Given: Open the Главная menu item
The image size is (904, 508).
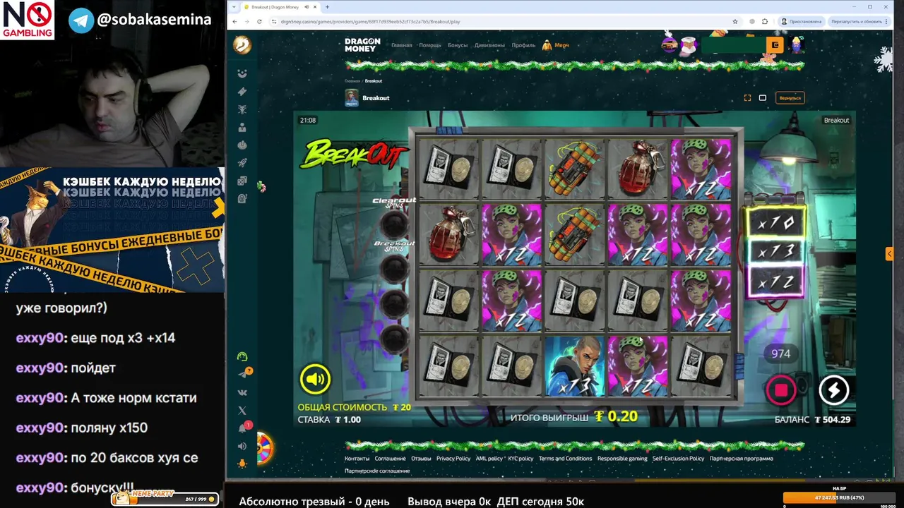Looking at the screenshot, I should pyautogui.click(x=402, y=45).
